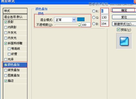136x99 pixels.
Task: Select the G radio button
Action: [94, 17]
